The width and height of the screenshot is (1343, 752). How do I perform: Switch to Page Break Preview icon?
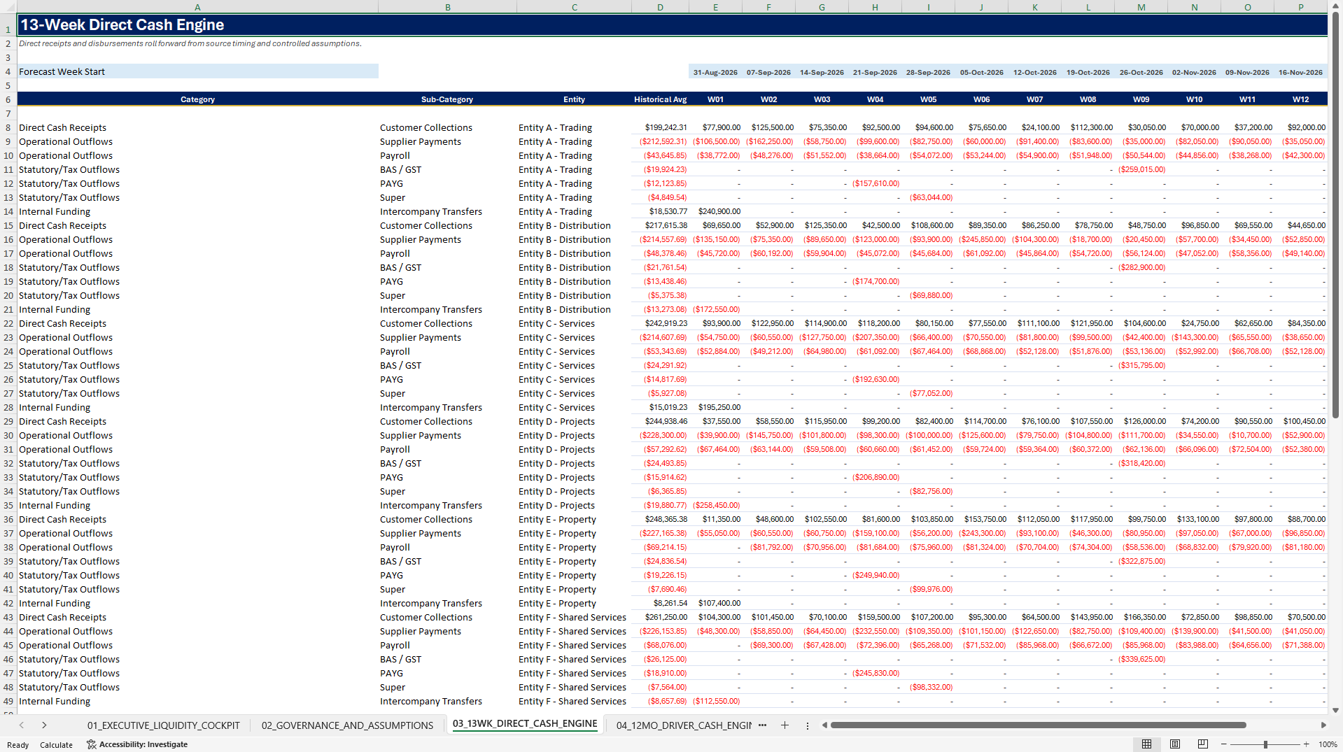(x=1202, y=744)
